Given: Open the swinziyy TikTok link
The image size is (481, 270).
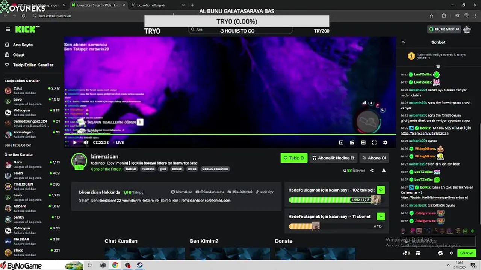Looking at the screenshot, I should tap(265, 192).
